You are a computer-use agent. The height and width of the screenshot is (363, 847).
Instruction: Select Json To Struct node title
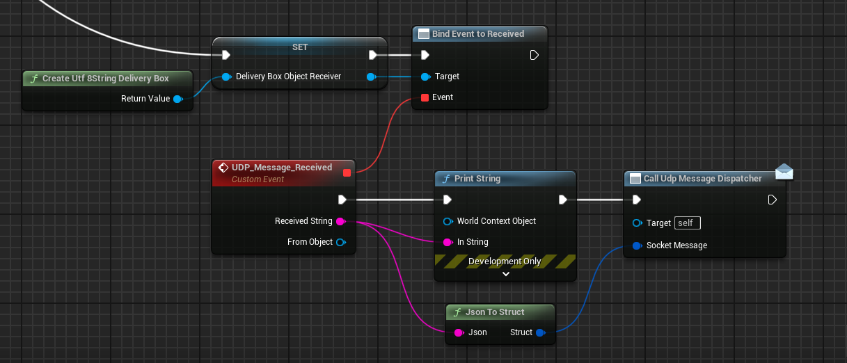[x=495, y=312]
